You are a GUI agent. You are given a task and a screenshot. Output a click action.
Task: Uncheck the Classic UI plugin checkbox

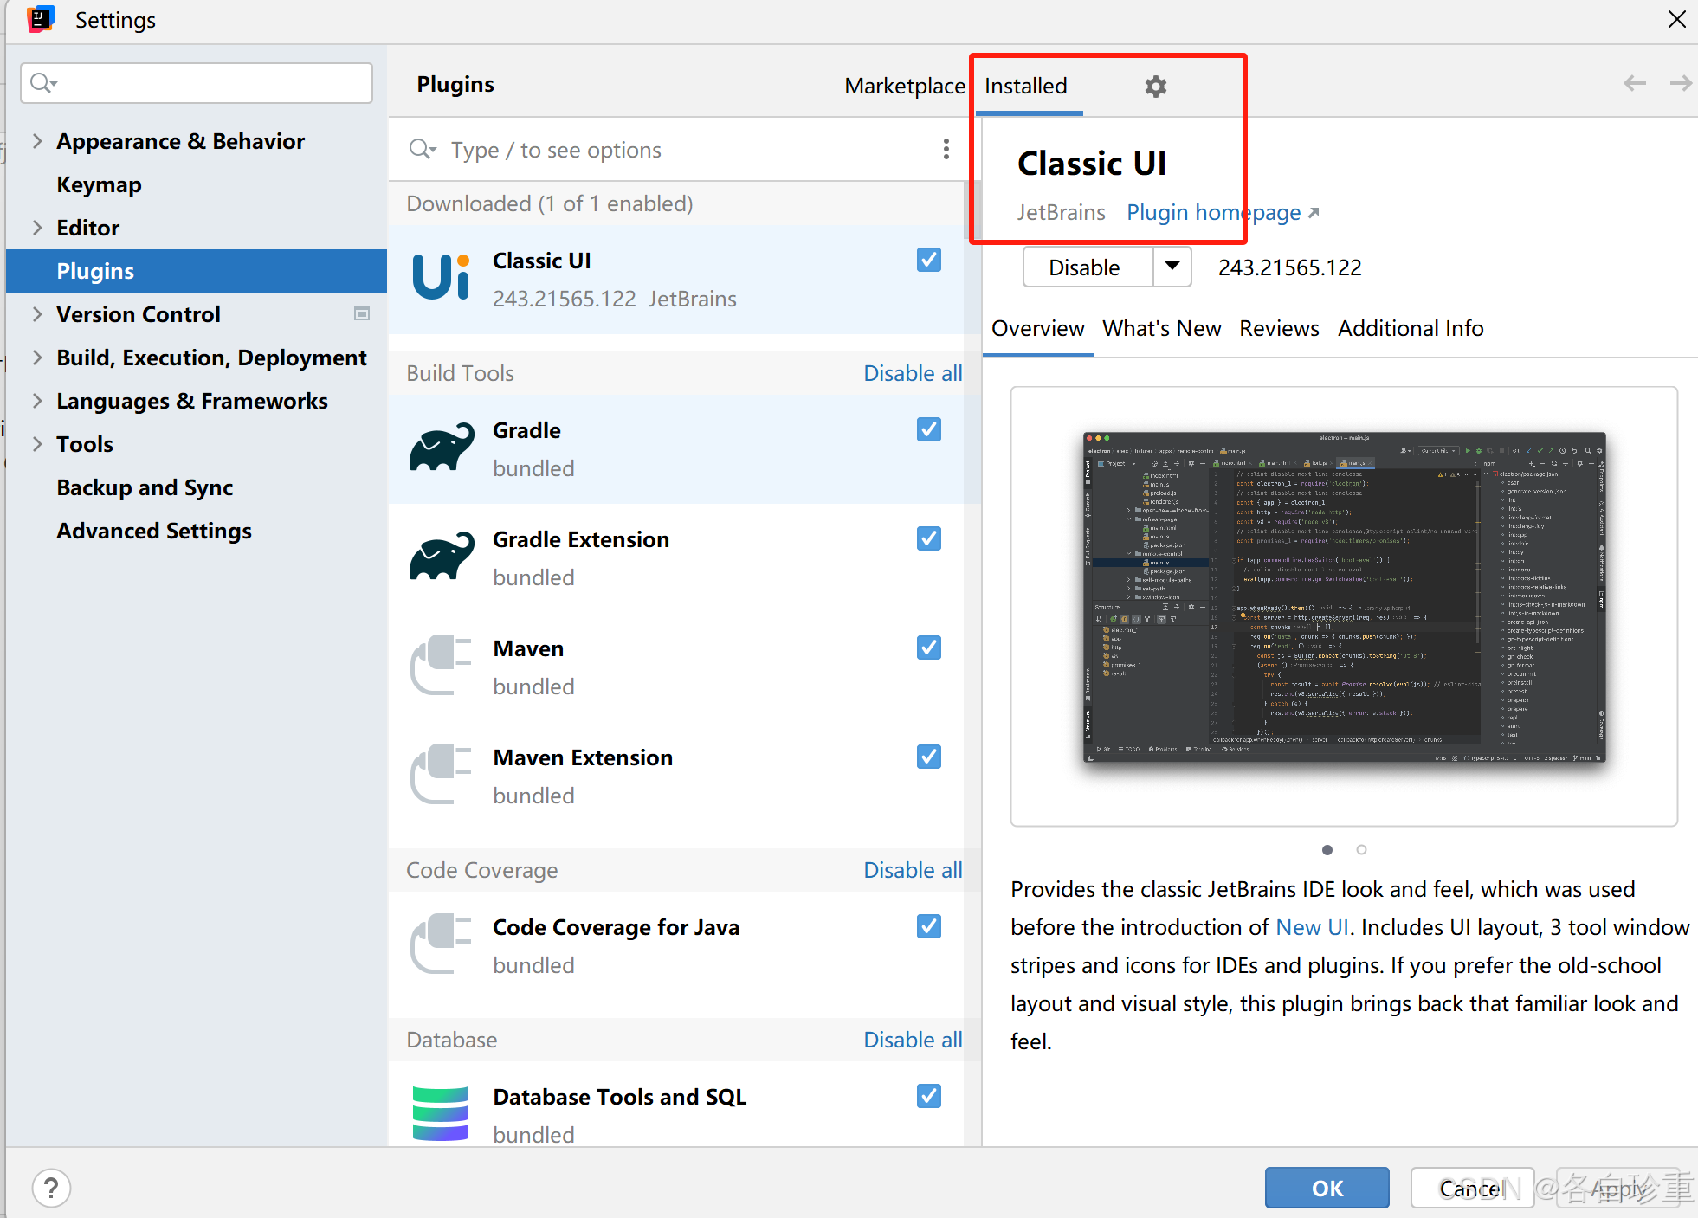[928, 260]
